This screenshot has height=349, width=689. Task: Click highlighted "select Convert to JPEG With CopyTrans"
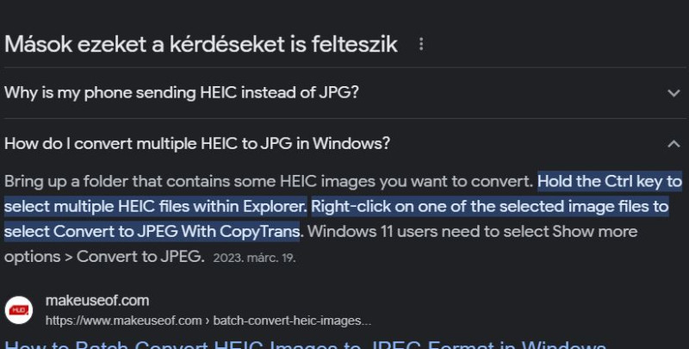(152, 231)
